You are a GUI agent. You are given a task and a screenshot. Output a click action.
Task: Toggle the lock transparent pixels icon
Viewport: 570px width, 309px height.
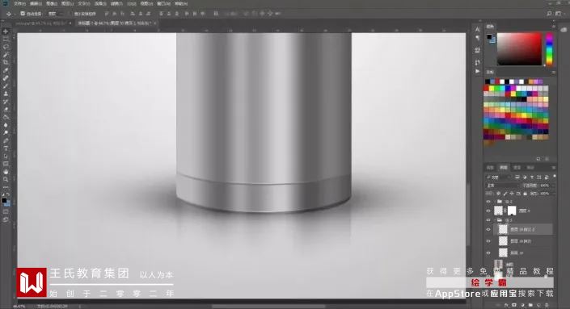pos(498,194)
